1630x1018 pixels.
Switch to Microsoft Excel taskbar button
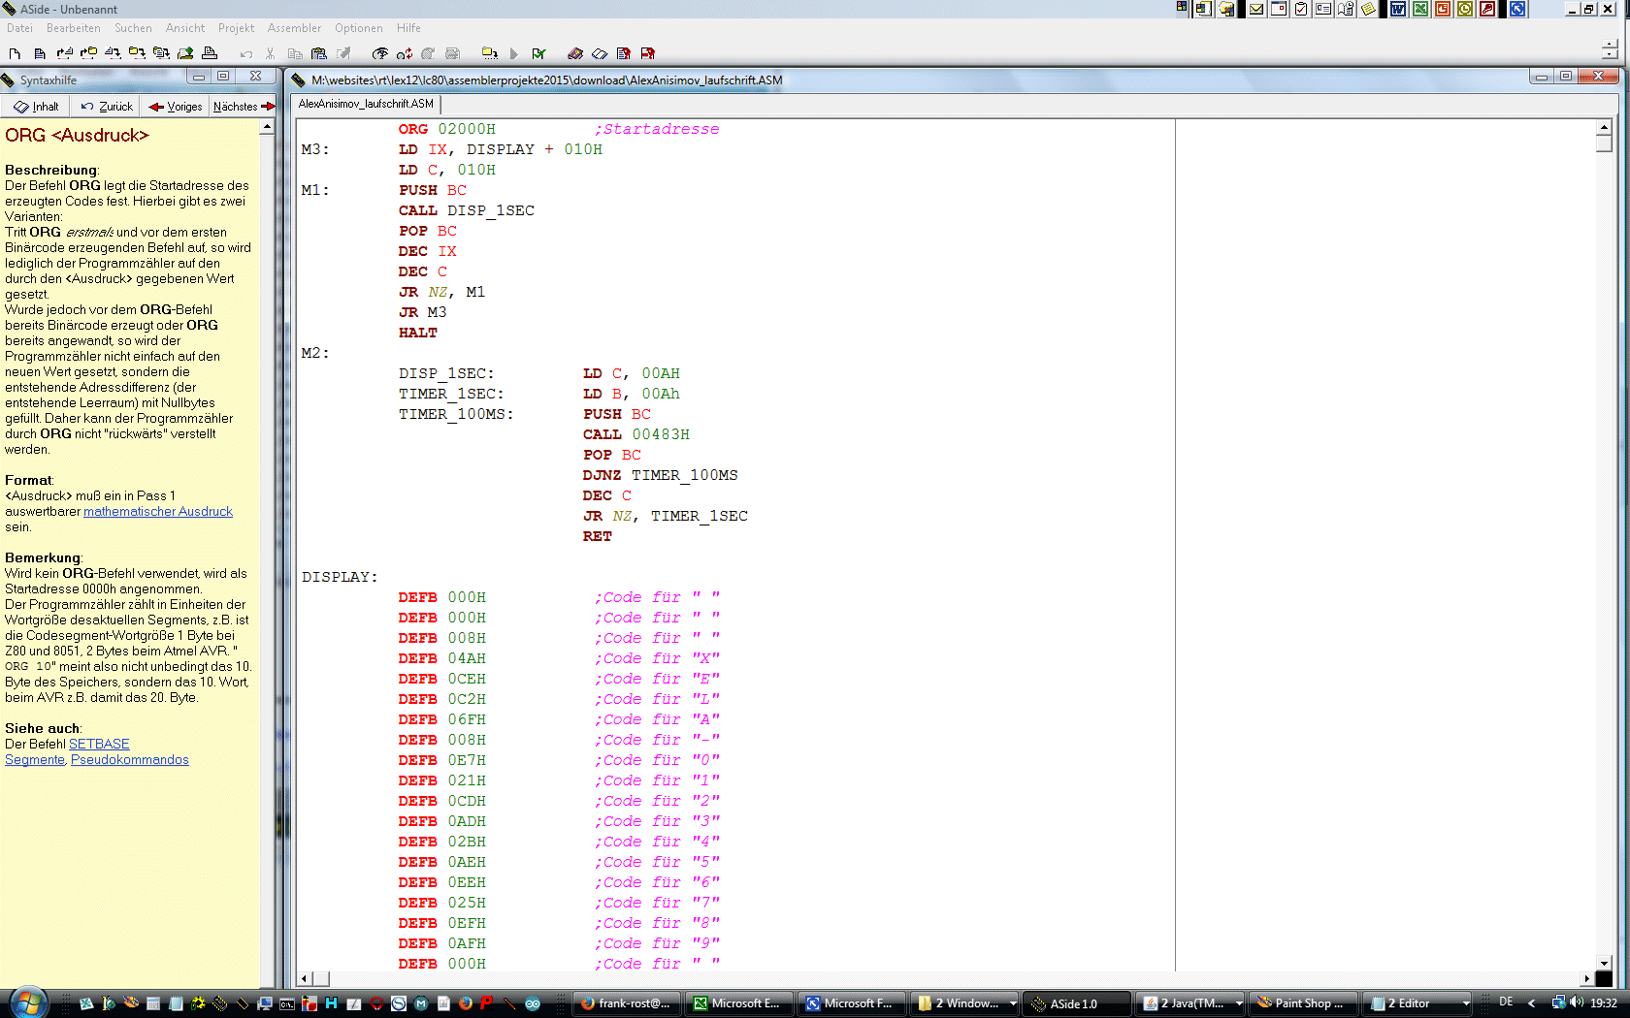[x=739, y=1003]
